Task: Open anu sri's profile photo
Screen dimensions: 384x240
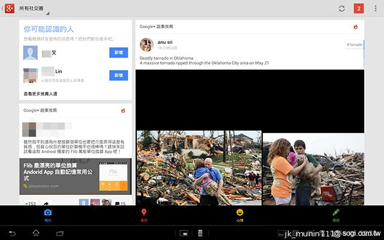Action: tap(146, 44)
